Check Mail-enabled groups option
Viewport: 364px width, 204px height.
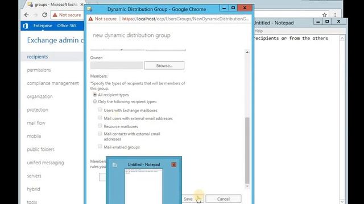pos(100,146)
